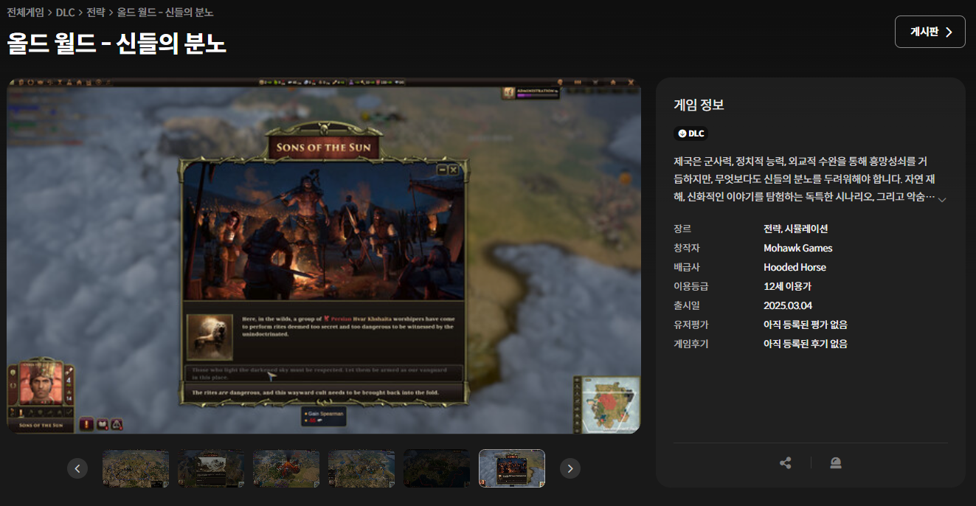Click the 창작자 label
This screenshot has height=506, width=976.
click(687, 248)
